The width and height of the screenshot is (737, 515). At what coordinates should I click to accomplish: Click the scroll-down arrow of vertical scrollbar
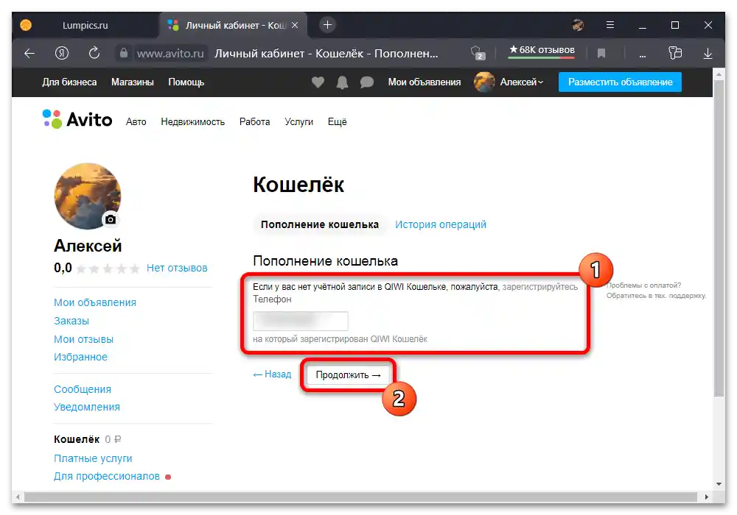pos(719,483)
